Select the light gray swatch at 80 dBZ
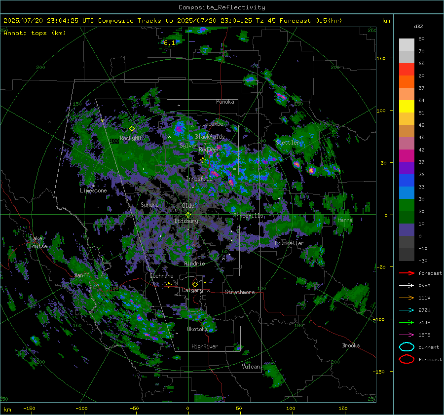This screenshot has width=444, height=415. [x=407, y=45]
